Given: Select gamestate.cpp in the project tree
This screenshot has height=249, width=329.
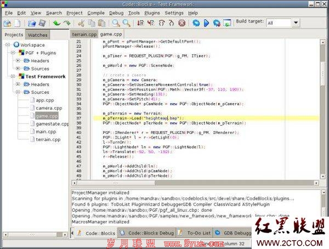Looking at the screenshot, I should pos(52,124).
